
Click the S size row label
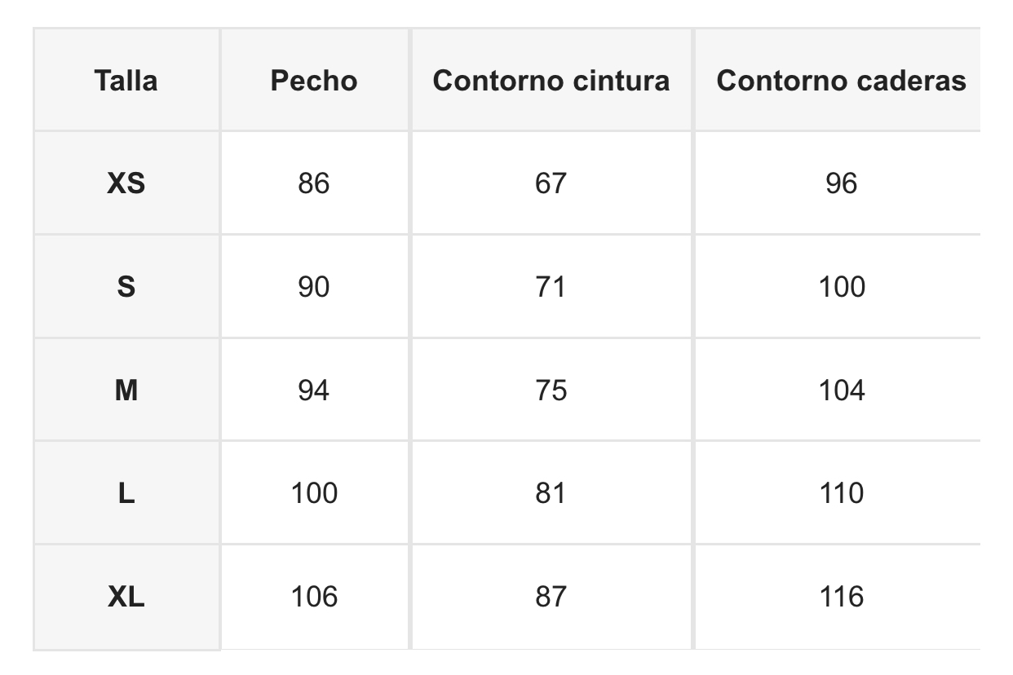tap(126, 287)
